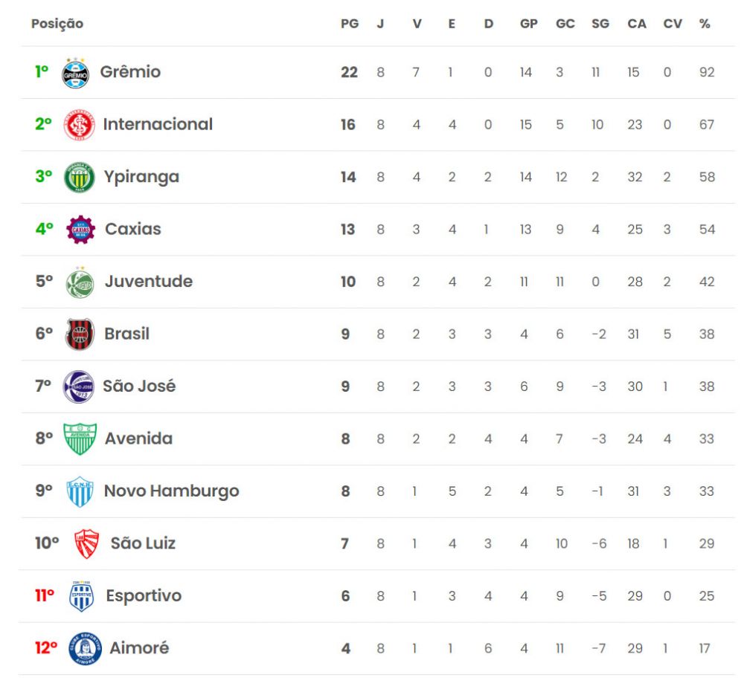Click the PG points column header
Screen dimensions: 744x692
tap(350, 24)
